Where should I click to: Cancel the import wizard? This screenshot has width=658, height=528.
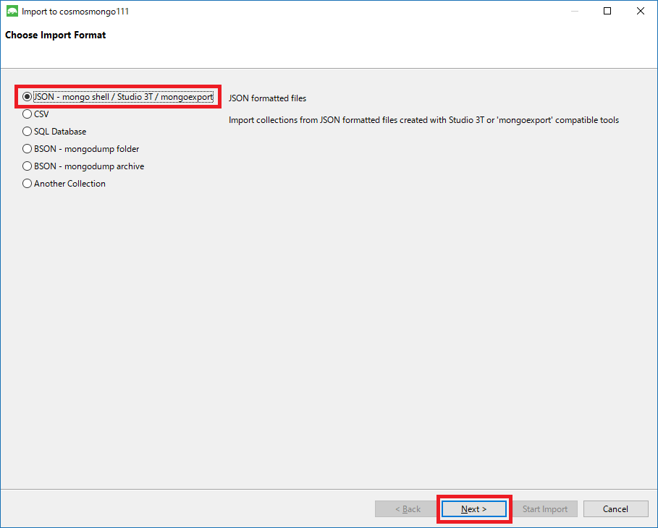tap(615, 508)
